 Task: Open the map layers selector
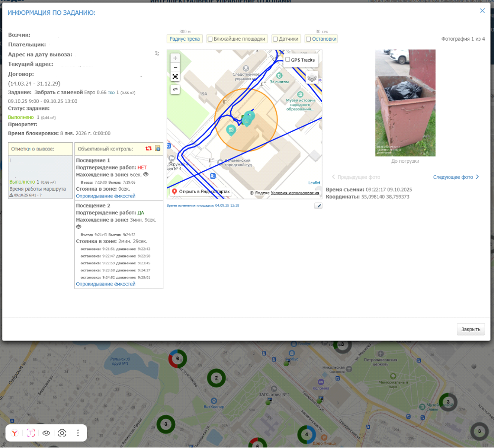click(x=311, y=78)
